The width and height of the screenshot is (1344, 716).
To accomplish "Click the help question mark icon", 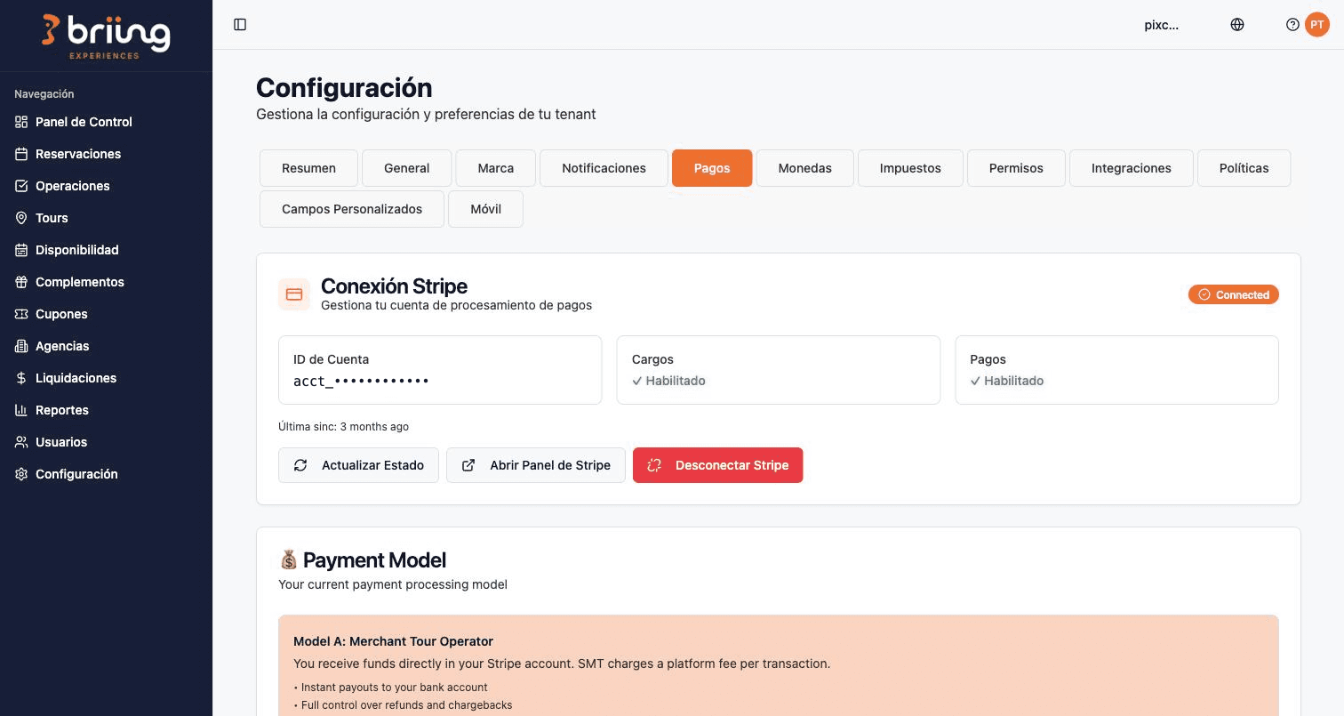I will click(x=1293, y=25).
